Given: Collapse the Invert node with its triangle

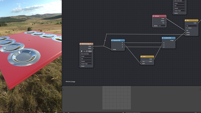Looking at the screenshot, I should 141,56.
